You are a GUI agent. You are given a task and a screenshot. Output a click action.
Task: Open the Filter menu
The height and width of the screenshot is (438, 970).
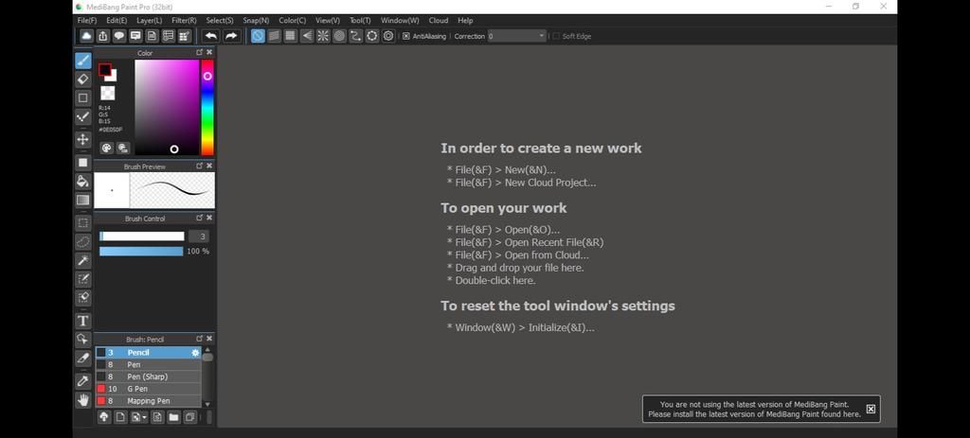pyautogui.click(x=185, y=21)
